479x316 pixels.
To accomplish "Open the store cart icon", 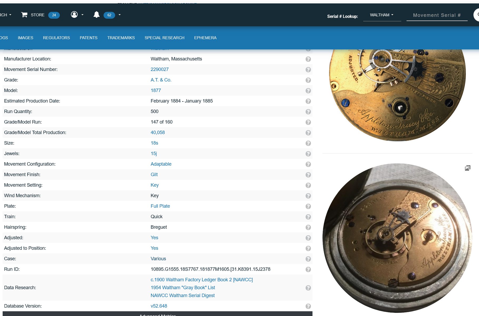I will coord(24,15).
